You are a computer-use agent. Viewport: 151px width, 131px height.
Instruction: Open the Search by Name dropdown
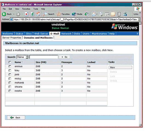pyautogui.click(x=22, y=57)
